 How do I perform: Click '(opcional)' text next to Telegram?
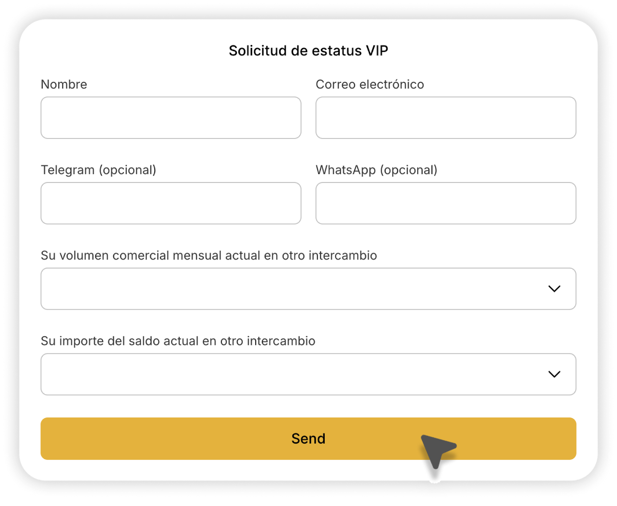[x=128, y=170]
